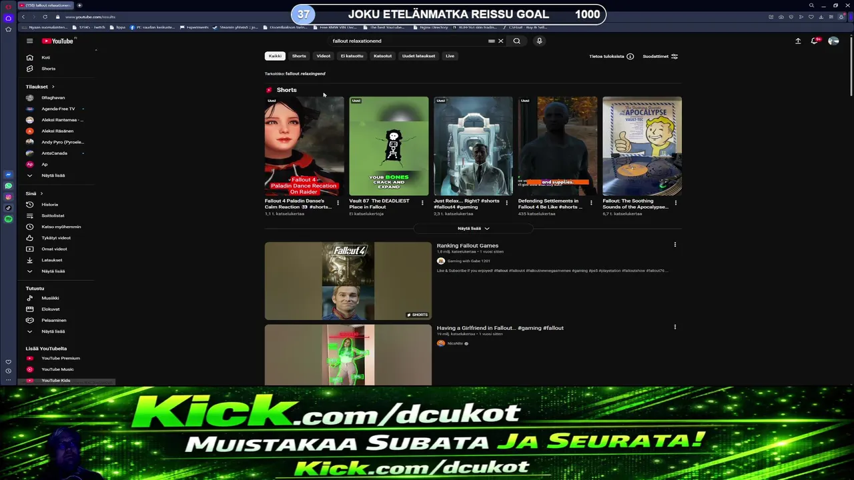Screen dimensions: 854x480
Task: Open notifications bell
Action: [815, 41]
